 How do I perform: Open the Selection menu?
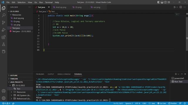(21, 2)
